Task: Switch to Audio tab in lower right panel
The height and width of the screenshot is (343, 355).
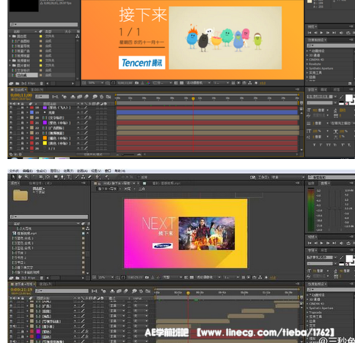Action: 324,183
